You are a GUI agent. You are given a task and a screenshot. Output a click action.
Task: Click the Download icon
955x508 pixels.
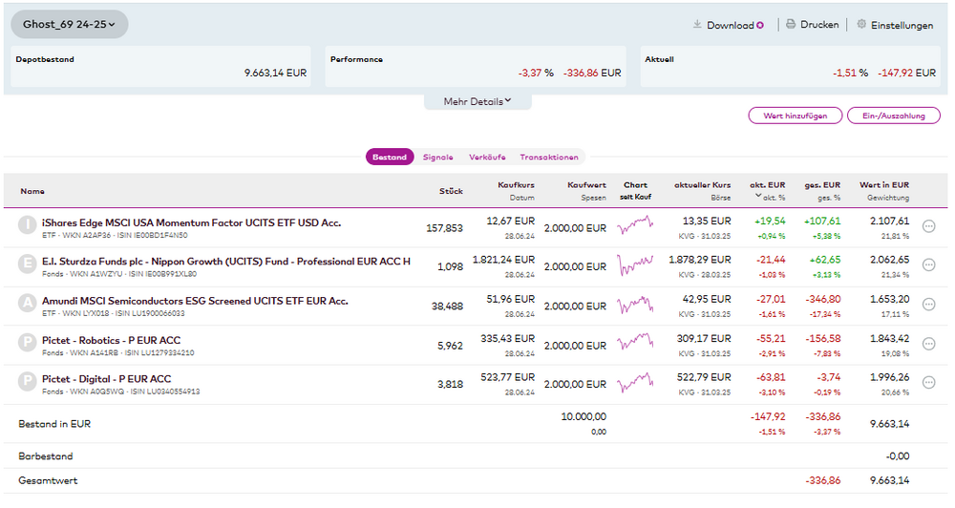click(x=697, y=25)
